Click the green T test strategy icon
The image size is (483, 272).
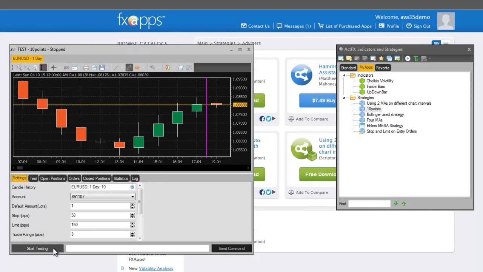click(x=416, y=58)
